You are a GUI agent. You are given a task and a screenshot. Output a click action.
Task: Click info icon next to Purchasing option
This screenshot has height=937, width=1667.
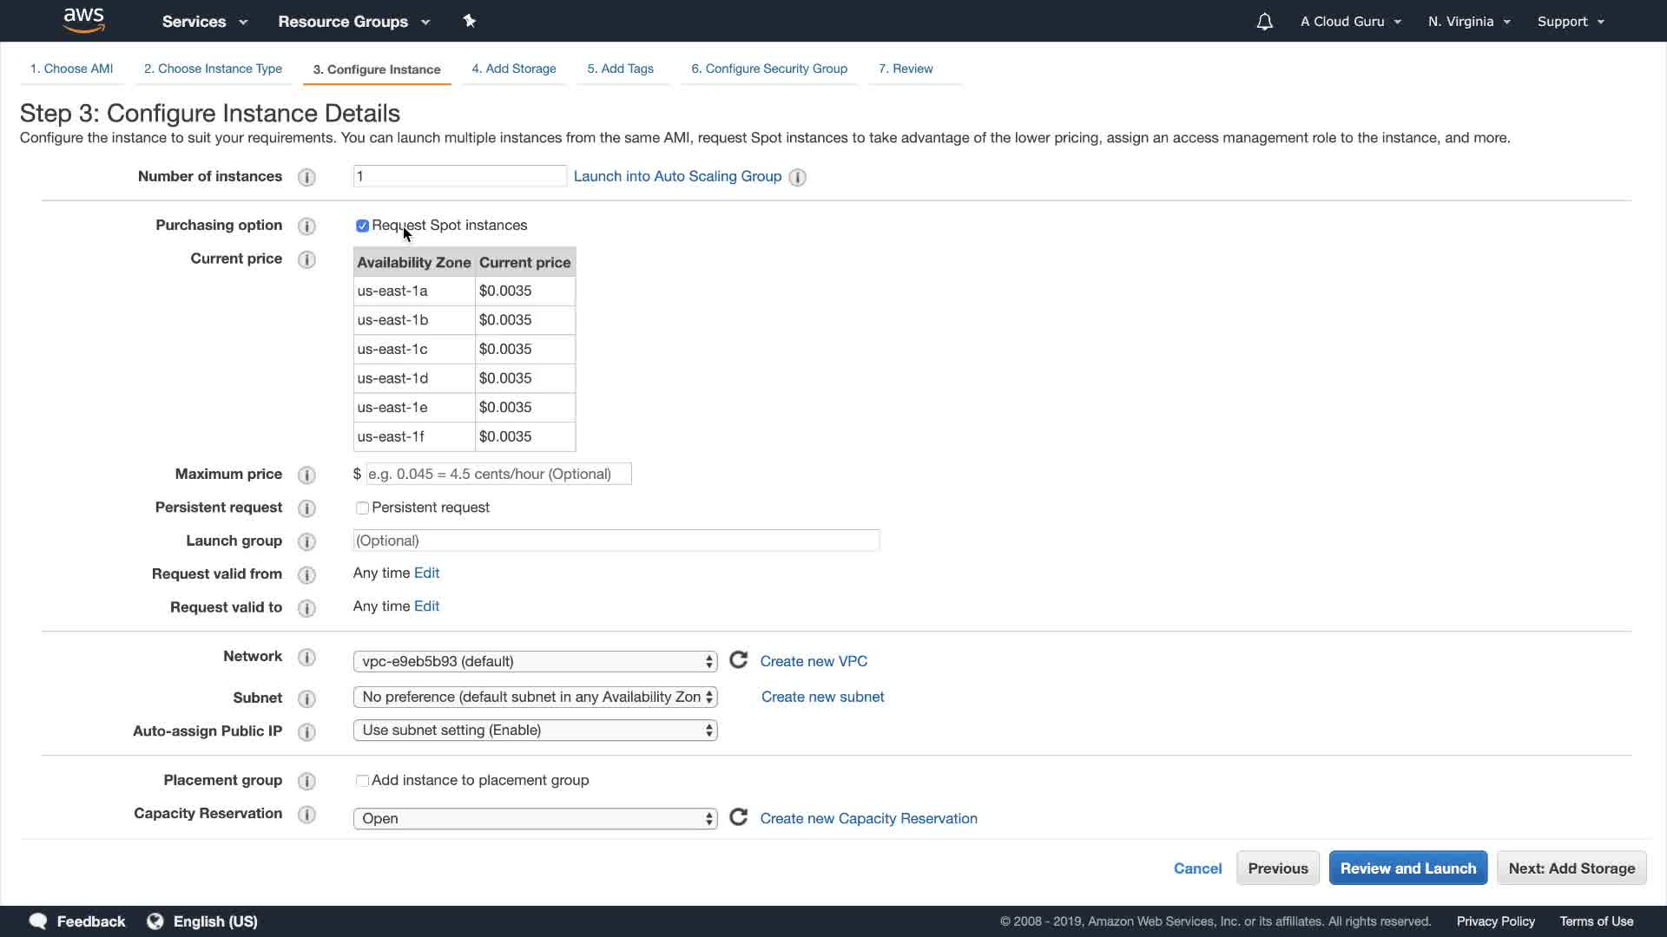(x=306, y=226)
